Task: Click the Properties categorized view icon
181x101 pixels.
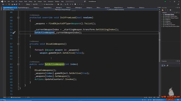Action: [x=162, y=66]
